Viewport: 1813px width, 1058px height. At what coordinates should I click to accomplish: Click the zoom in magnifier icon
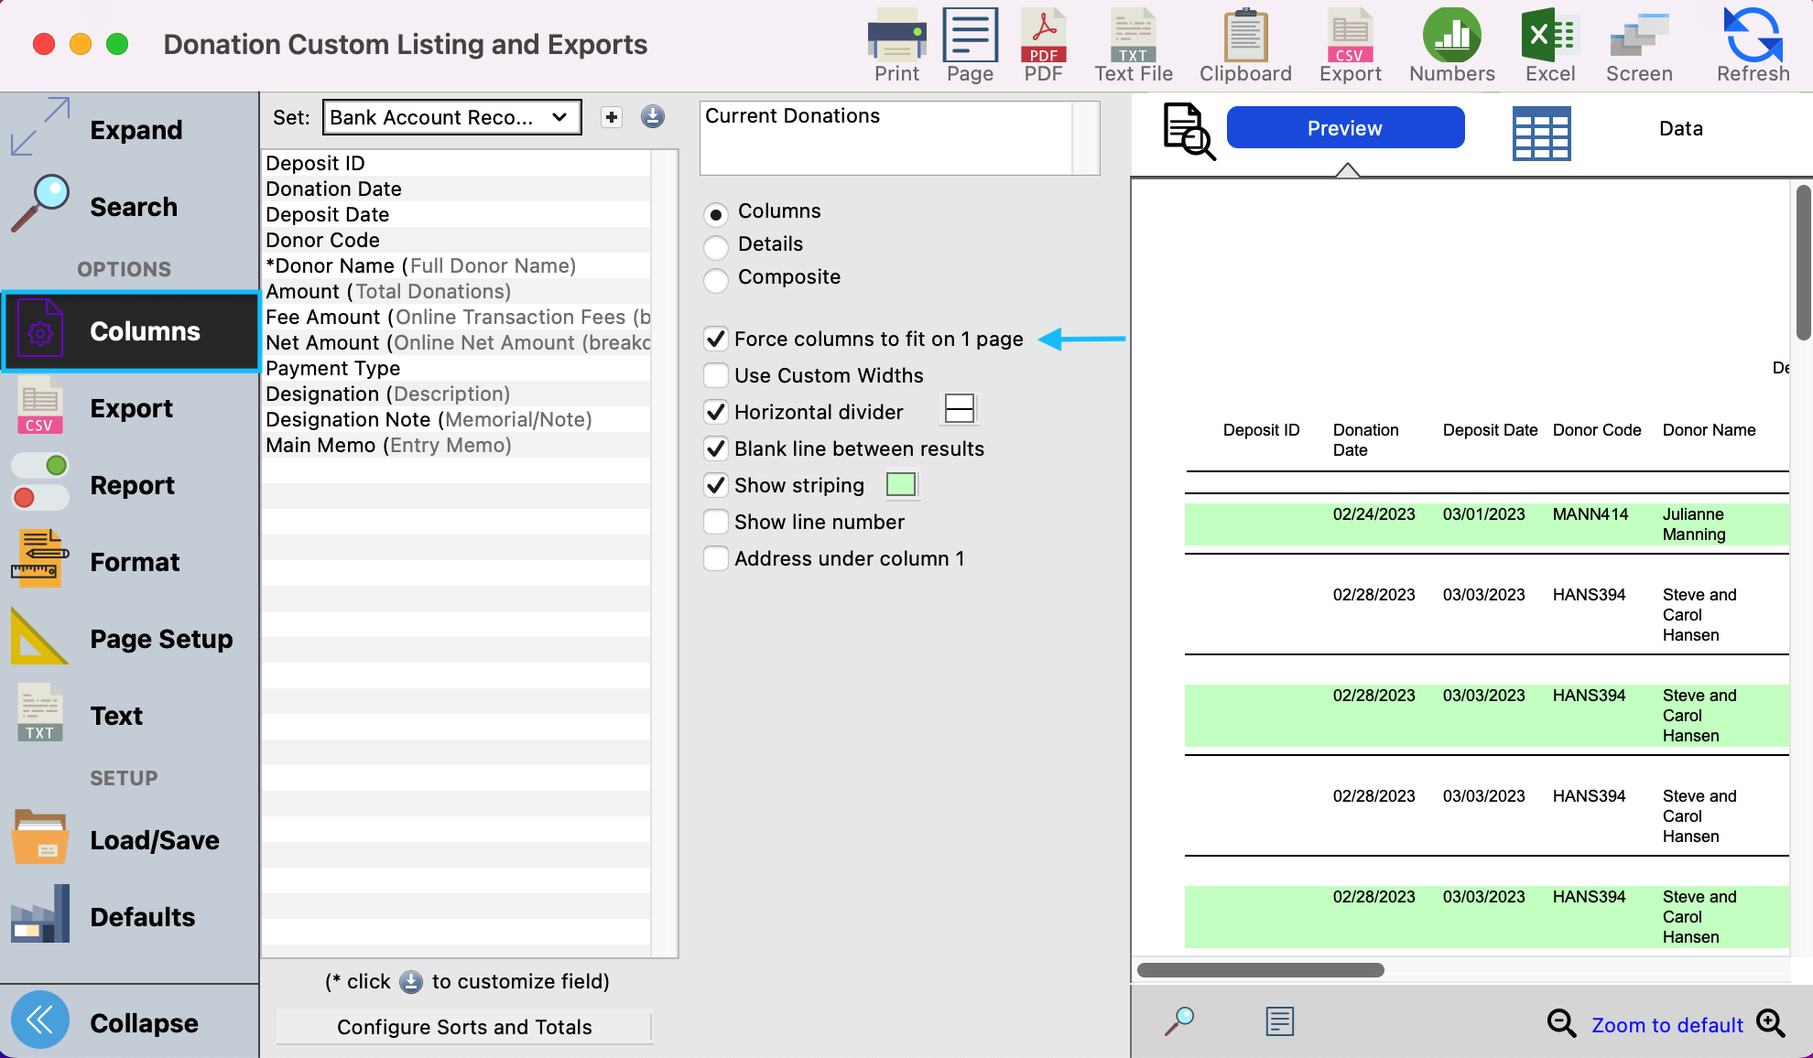[x=1771, y=1023]
